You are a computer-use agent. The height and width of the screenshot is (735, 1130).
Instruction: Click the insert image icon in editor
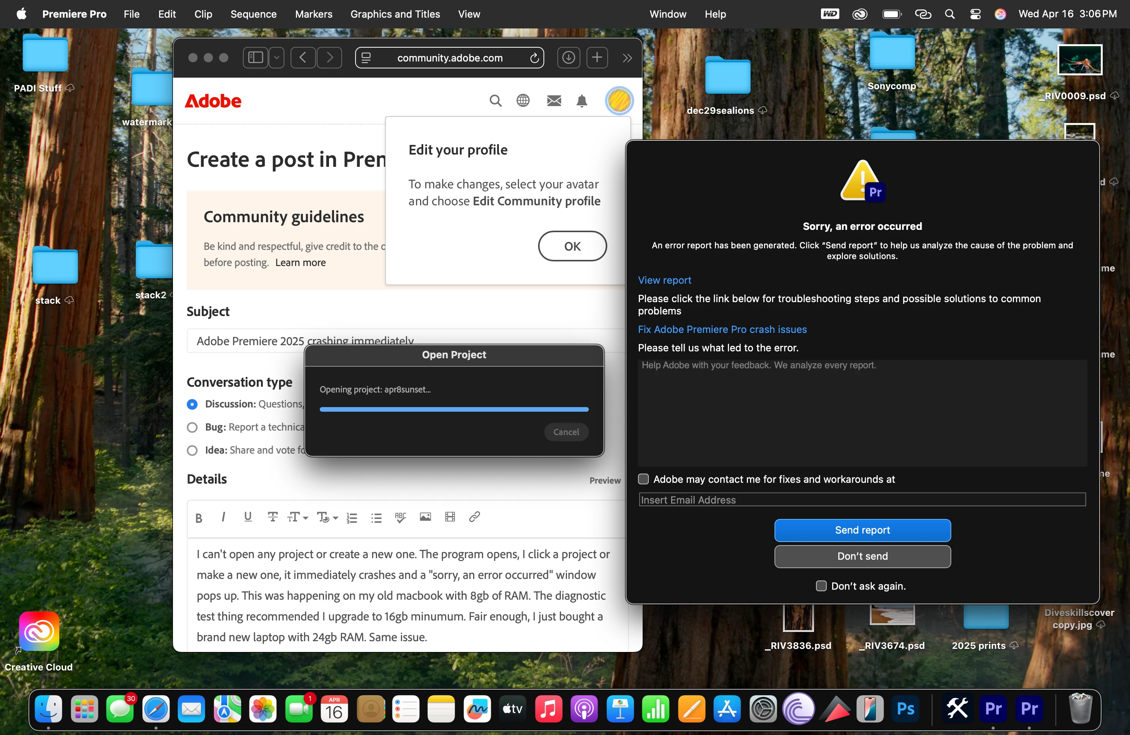point(425,517)
